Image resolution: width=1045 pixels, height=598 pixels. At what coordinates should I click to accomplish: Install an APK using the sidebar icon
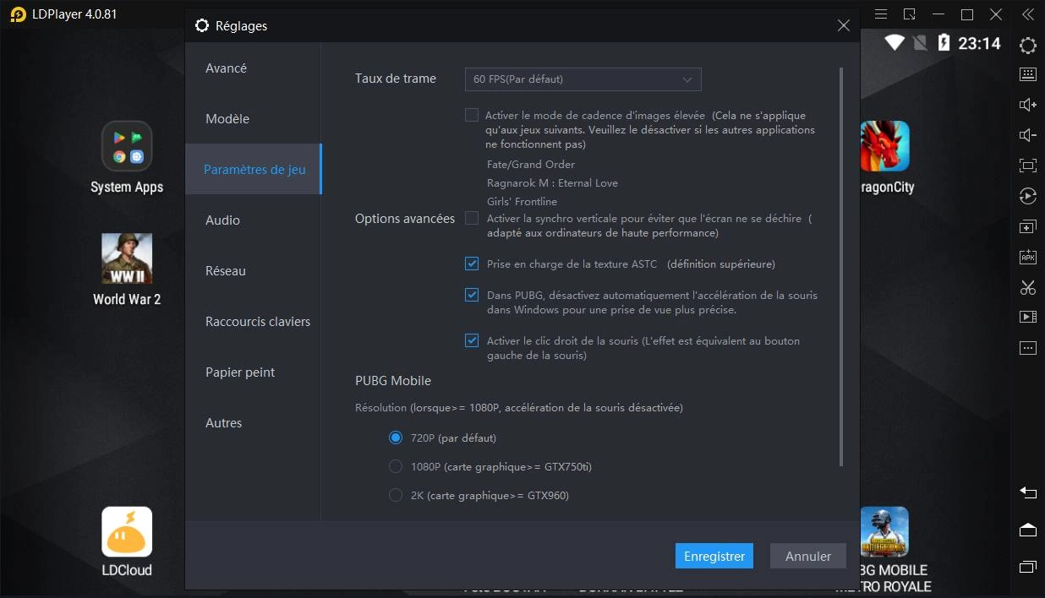pyautogui.click(x=1027, y=257)
